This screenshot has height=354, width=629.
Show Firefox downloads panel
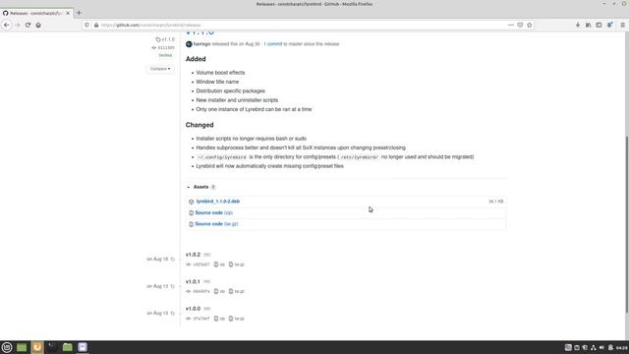tap(578, 25)
